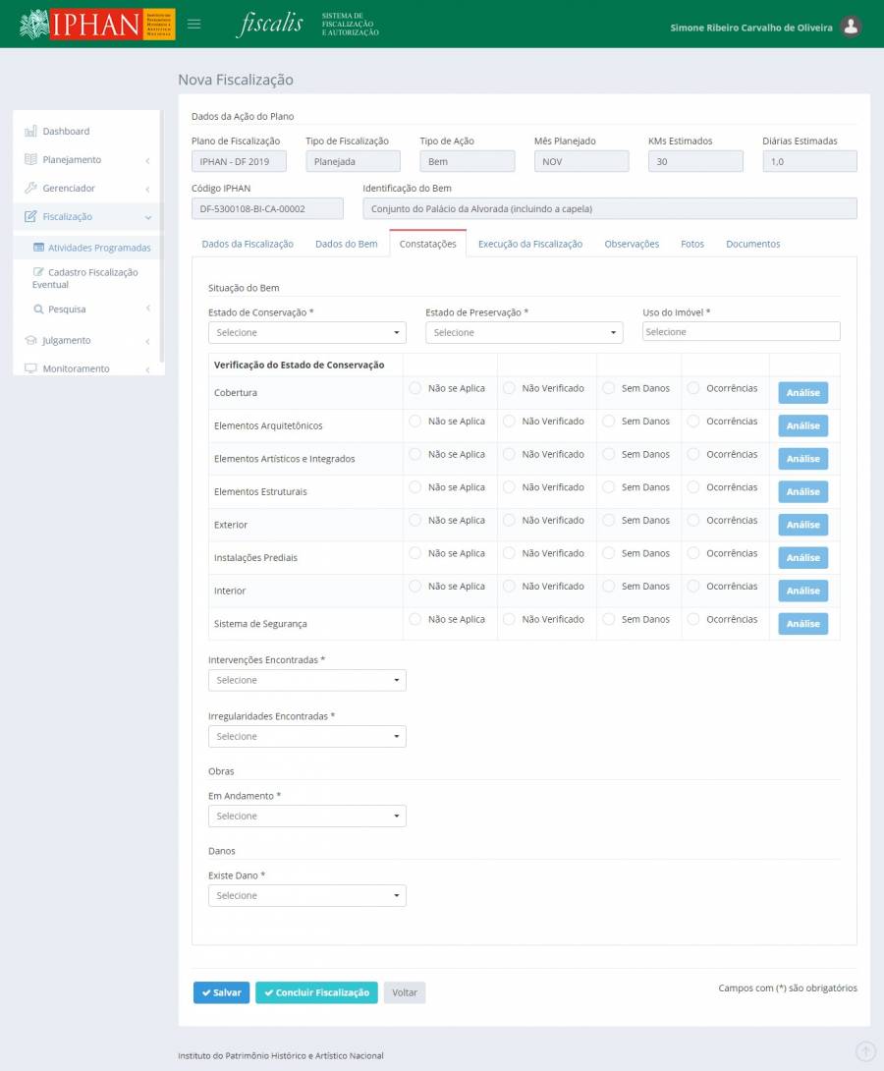Image resolution: width=884 pixels, height=1071 pixels.
Task: Choose 'Não se Aplica' for Sistema de Segurança
Action: pos(414,619)
